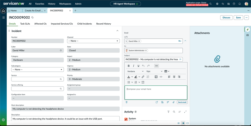Collapse the Incident section

(117, 31)
